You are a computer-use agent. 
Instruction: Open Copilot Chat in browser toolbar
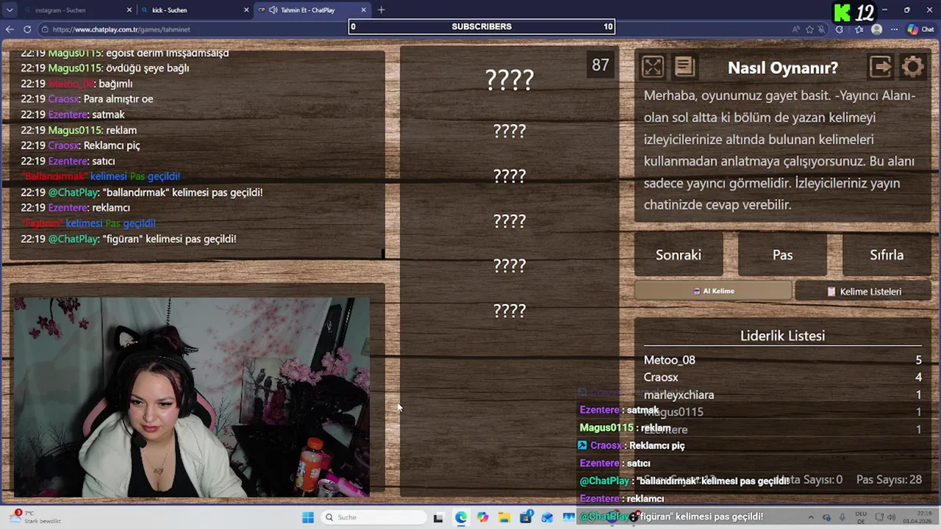pos(920,29)
